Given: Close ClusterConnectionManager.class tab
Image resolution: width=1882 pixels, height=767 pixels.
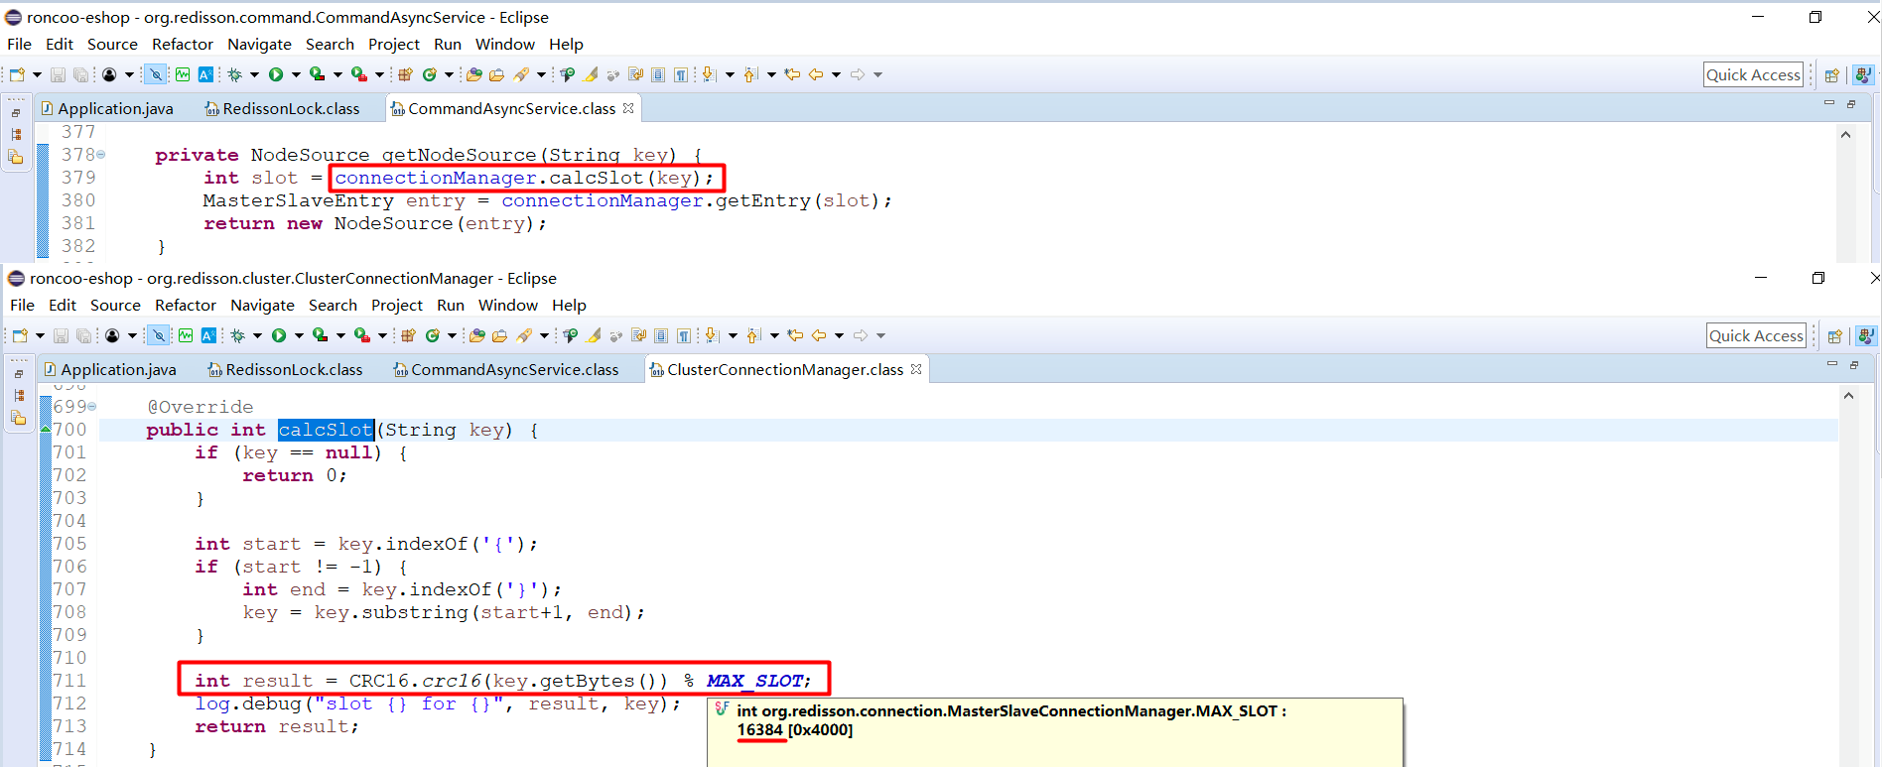Looking at the screenshot, I should click(916, 369).
